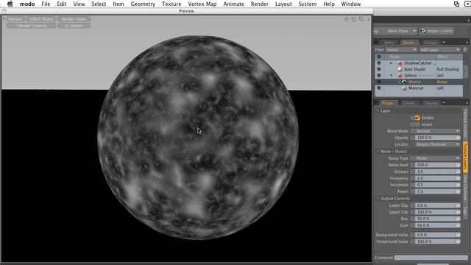Open the Geometry menu
The height and width of the screenshot is (265, 471).
(143, 4)
